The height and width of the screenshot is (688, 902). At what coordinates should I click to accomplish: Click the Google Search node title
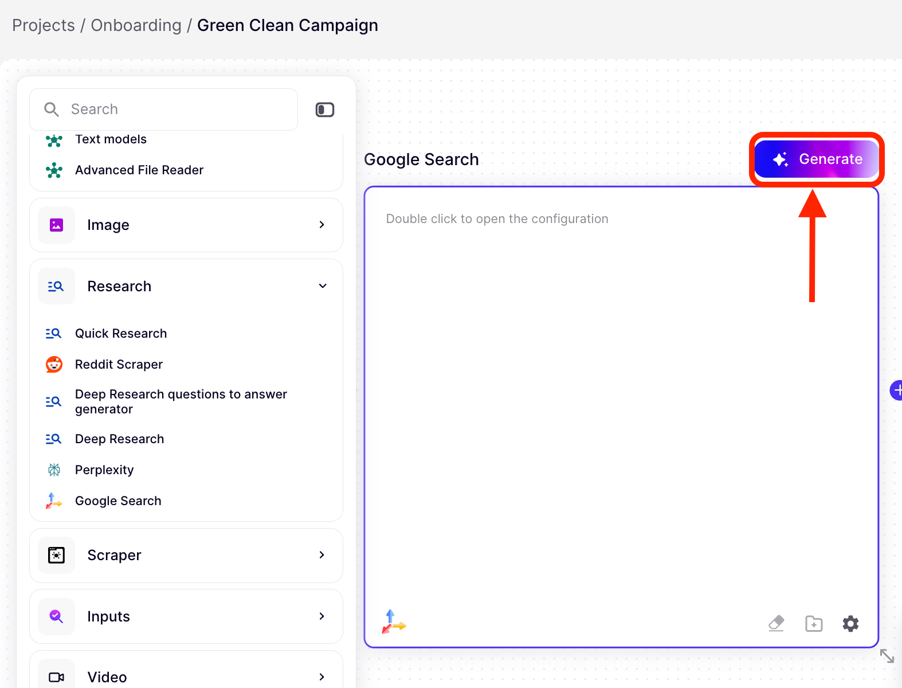point(421,159)
